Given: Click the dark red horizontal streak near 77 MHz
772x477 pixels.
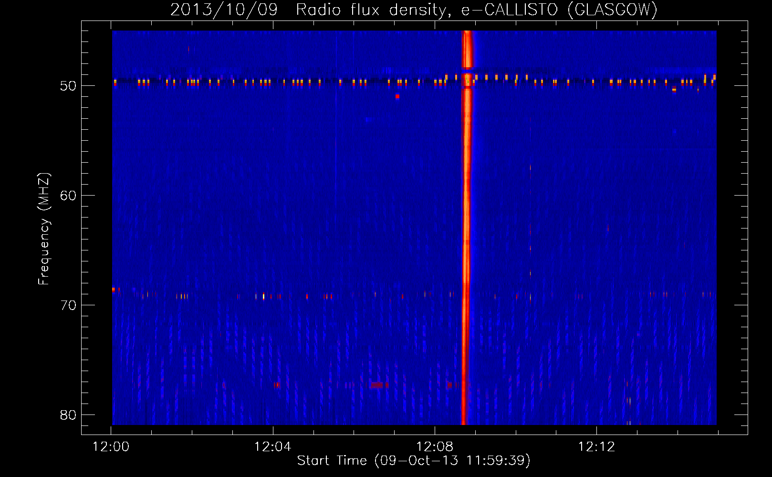Looking at the screenshot, I should (377, 385).
